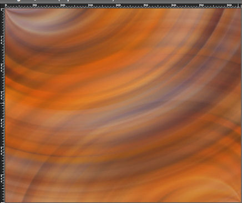Screen dimensions: 242x203
Task: Click the third labeled horizontal ruler mark
Action: click(63, 5)
